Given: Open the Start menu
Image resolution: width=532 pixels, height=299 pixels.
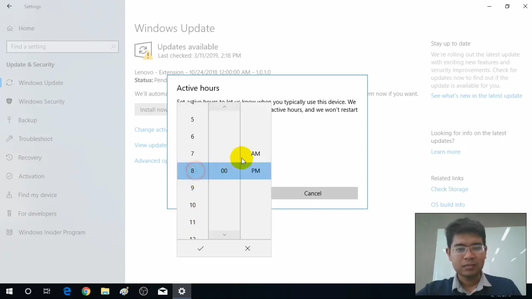Looking at the screenshot, I should [x=9, y=291].
